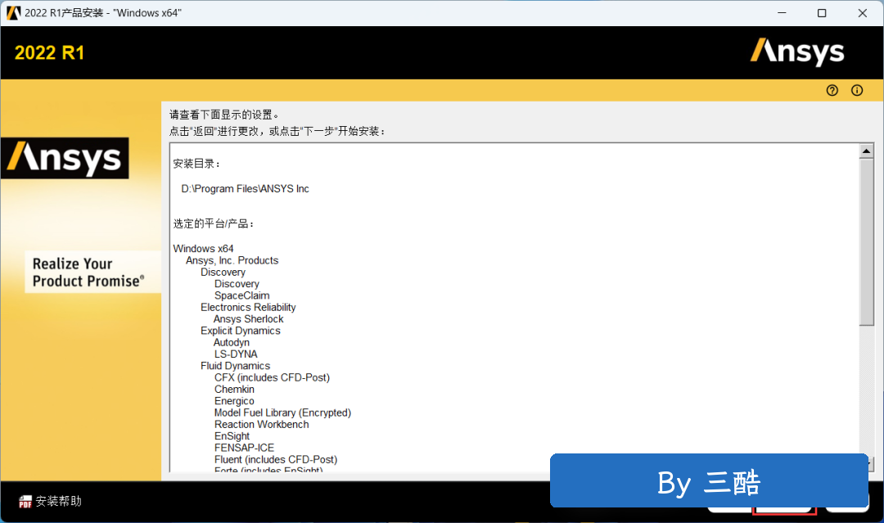Click the scrollbar up arrow
This screenshot has width=884, height=523.
point(867,151)
